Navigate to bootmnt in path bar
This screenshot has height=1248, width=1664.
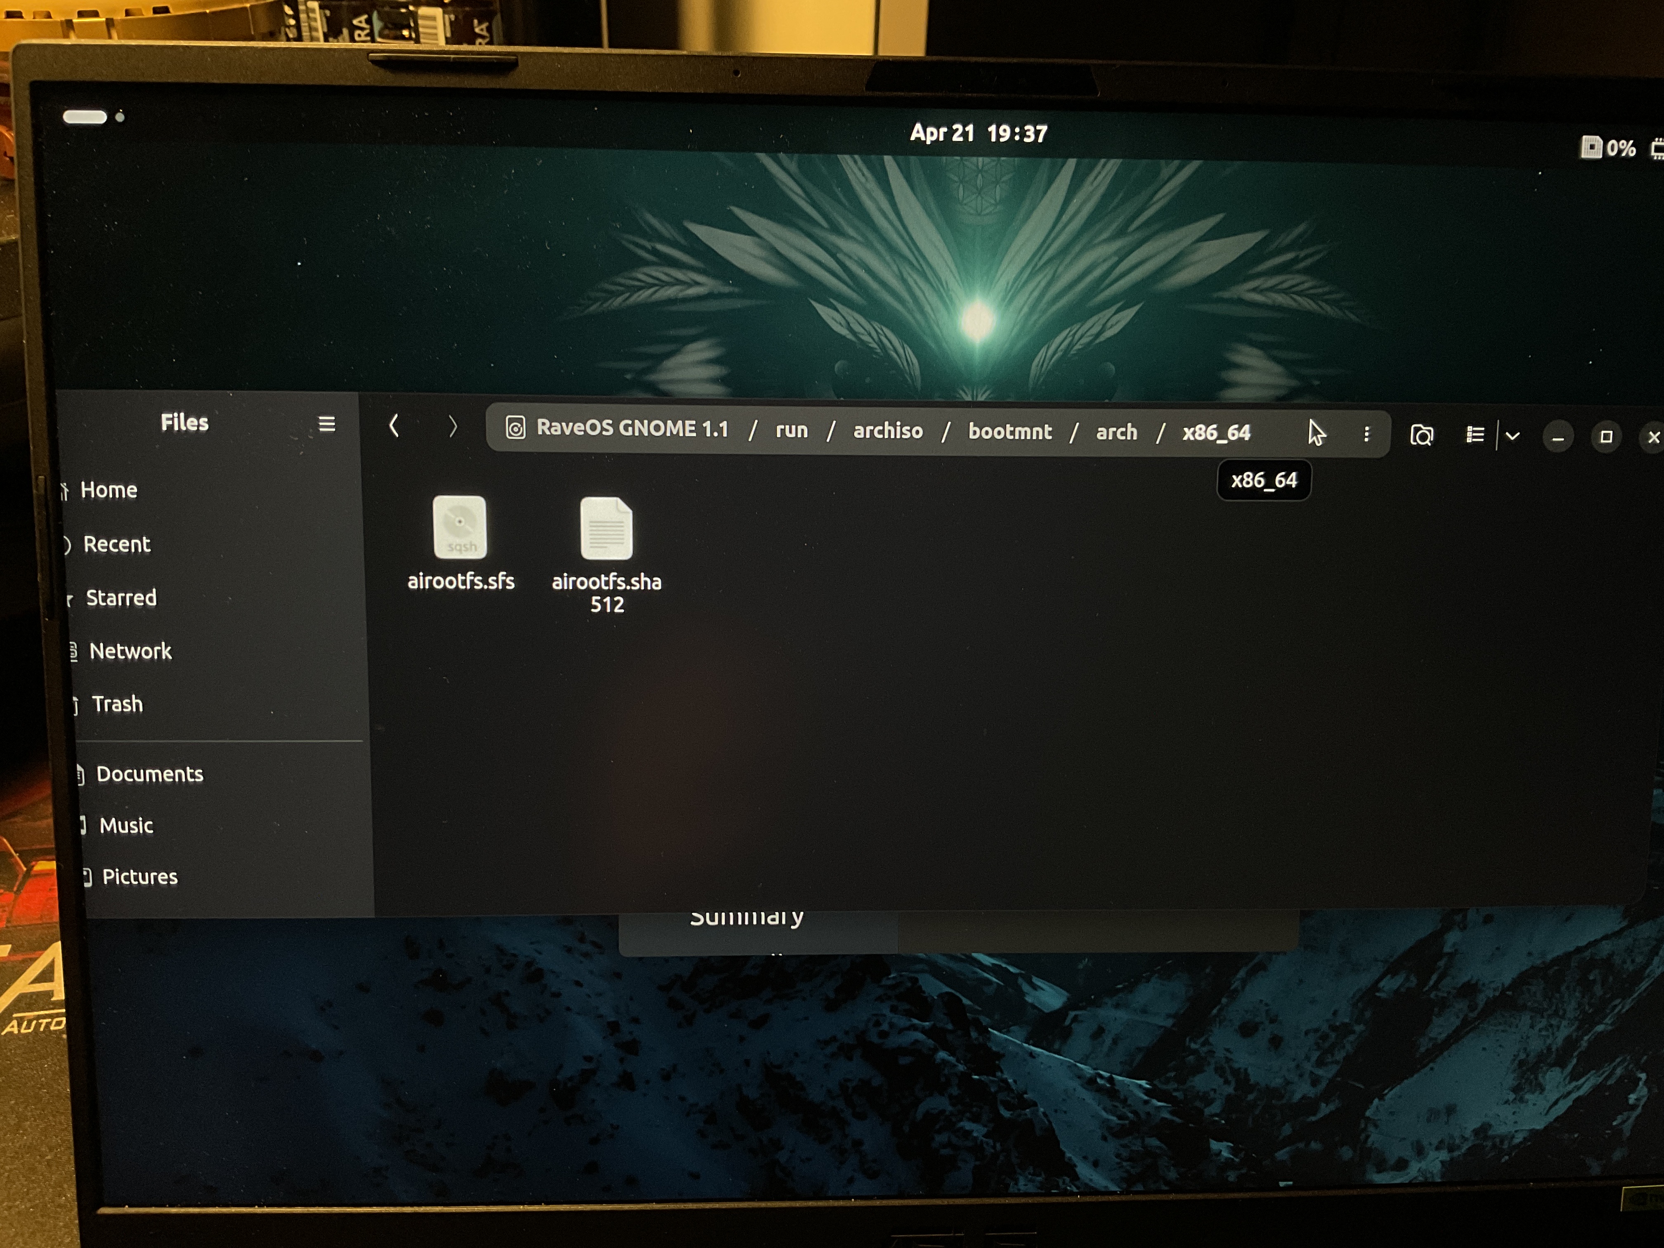coord(1009,432)
